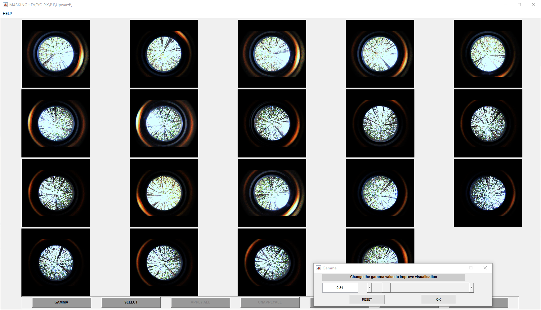Select the first thumbnail in the third row
The image size is (541, 310).
coord(56,193)
